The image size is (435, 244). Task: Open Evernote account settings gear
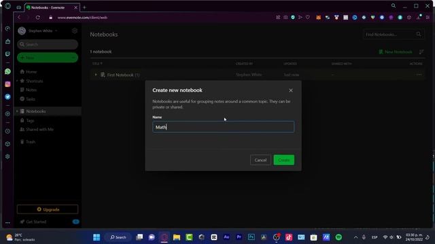75,30
